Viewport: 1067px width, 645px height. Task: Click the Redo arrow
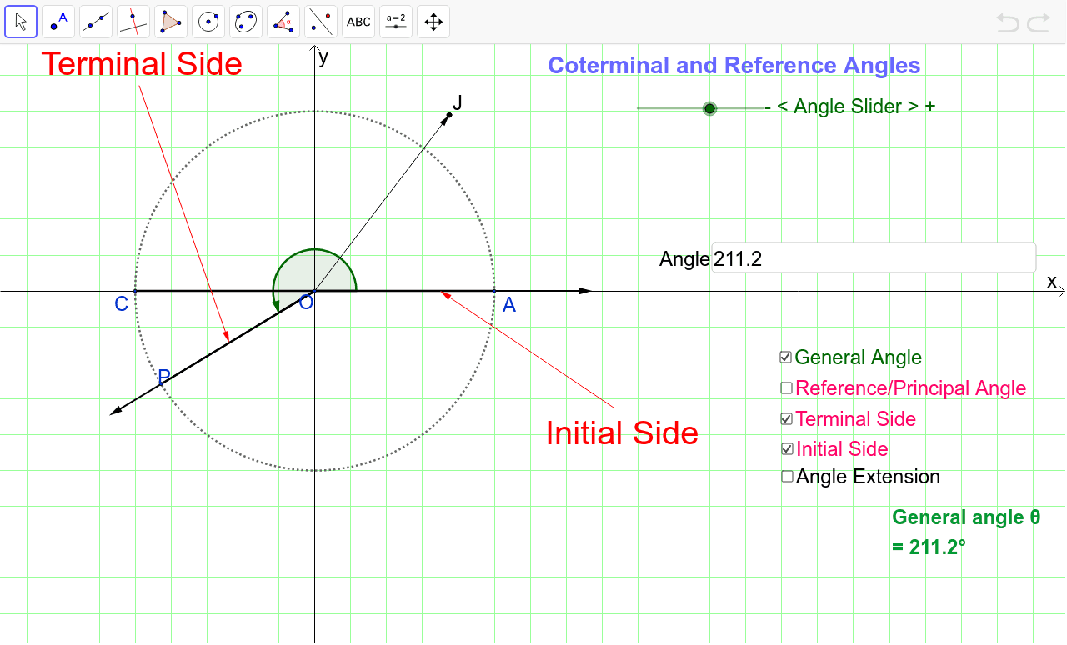click(x=1039, y=22)
